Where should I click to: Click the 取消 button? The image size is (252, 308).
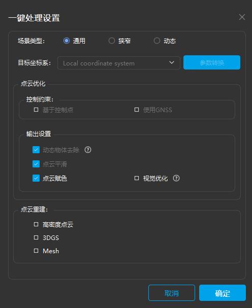click(172, 293)
